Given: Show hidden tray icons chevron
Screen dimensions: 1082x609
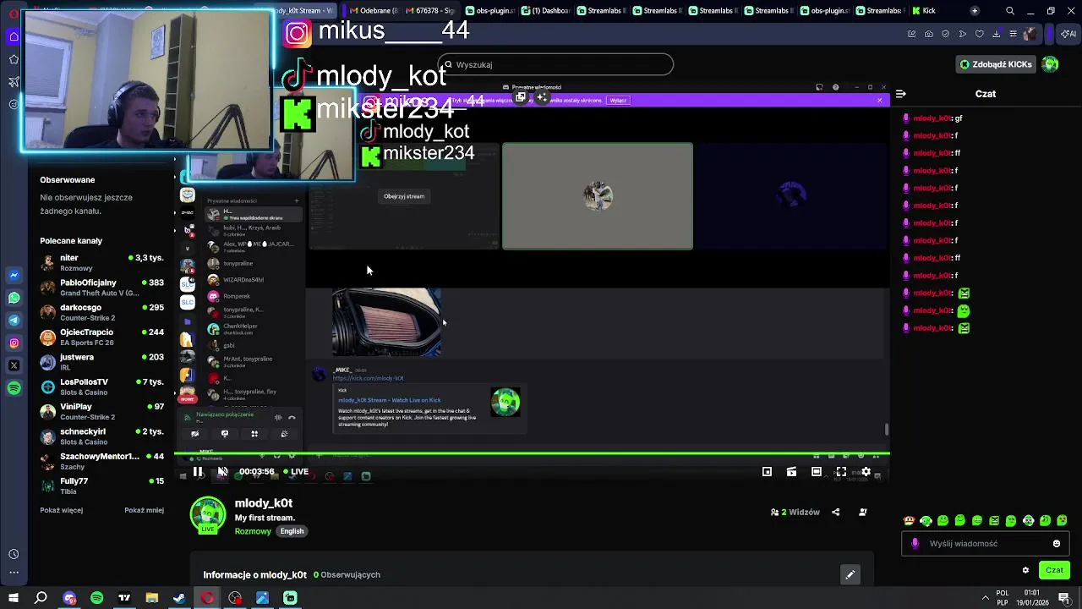Looking at the screenshot, I should 986,597.
